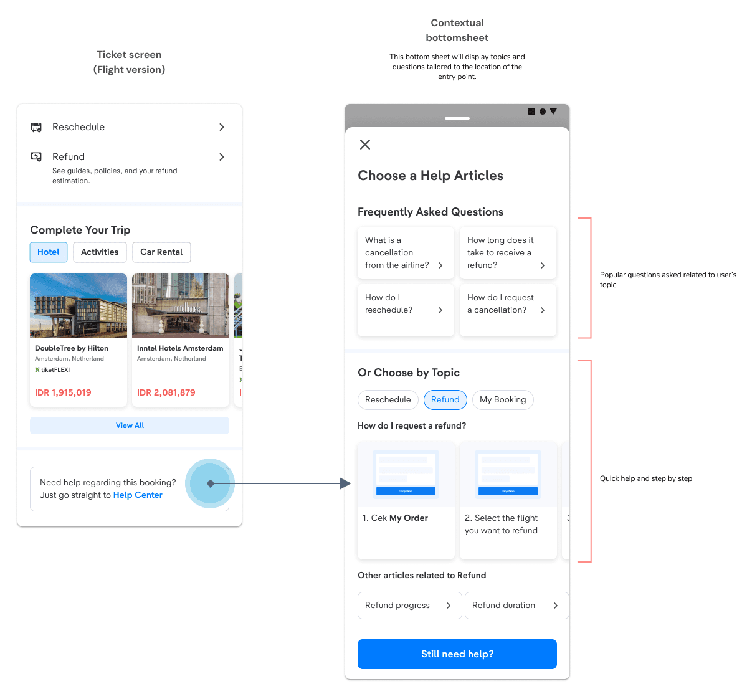Open the Refund duration article chevron

coord(556,606)
